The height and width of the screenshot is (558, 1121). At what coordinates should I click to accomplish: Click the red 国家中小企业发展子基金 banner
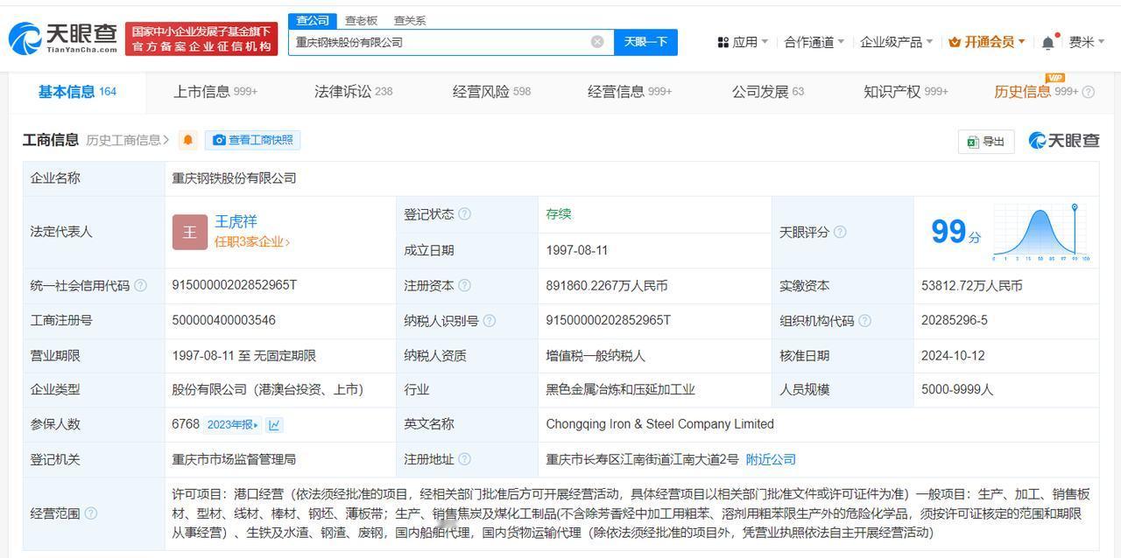click(201, 38)
